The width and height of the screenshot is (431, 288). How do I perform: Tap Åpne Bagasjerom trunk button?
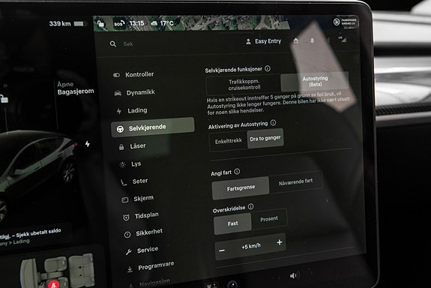(75, 88)
